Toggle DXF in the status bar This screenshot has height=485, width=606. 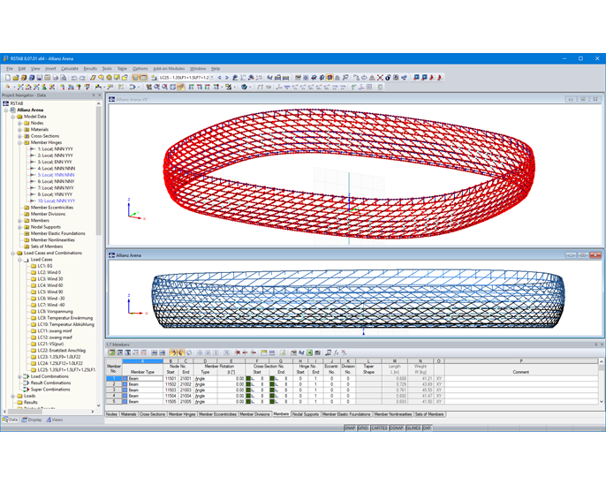427,428
